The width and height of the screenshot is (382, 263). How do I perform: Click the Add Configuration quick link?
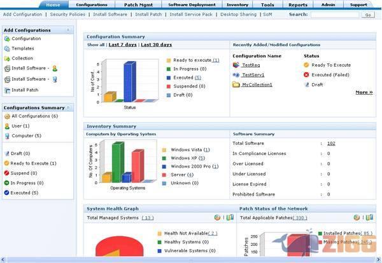(x=22, y=15)
